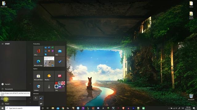The image size is (197, 110).
Task: Open the Mail tile
Action: pyautogui.click(x=60, y=51)
